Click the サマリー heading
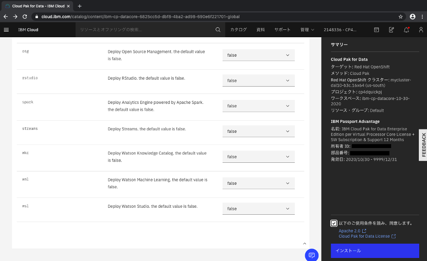This screenshot has height=261, width=427. 339,45
